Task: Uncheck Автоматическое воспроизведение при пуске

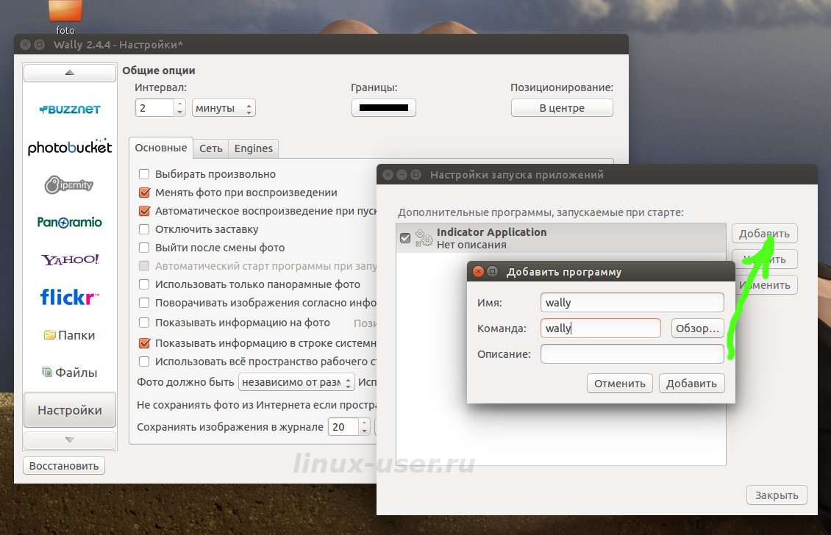Action: 144,211
